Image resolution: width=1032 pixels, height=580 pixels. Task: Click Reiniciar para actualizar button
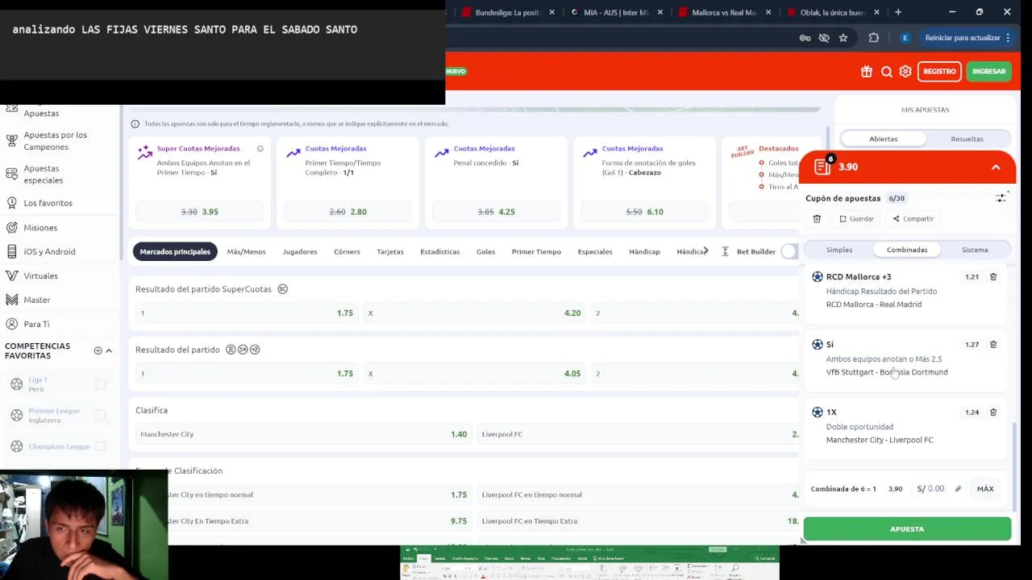pos(963,38)
